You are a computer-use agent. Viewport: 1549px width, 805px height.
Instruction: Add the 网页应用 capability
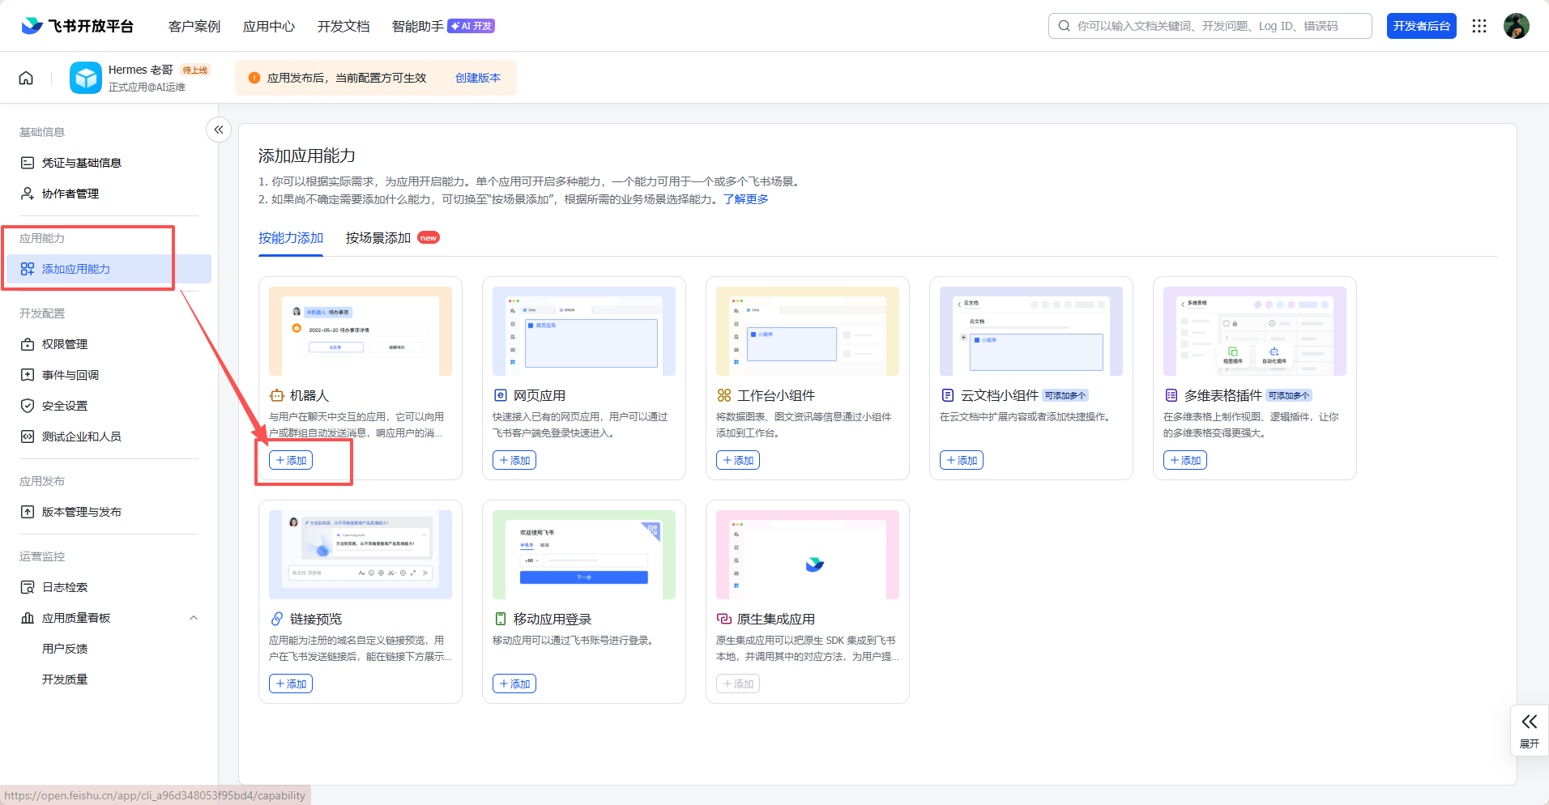[514, 460]
